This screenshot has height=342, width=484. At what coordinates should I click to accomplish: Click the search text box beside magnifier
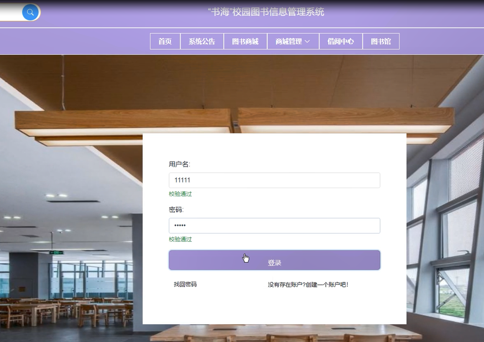click(x=11, y=12)
